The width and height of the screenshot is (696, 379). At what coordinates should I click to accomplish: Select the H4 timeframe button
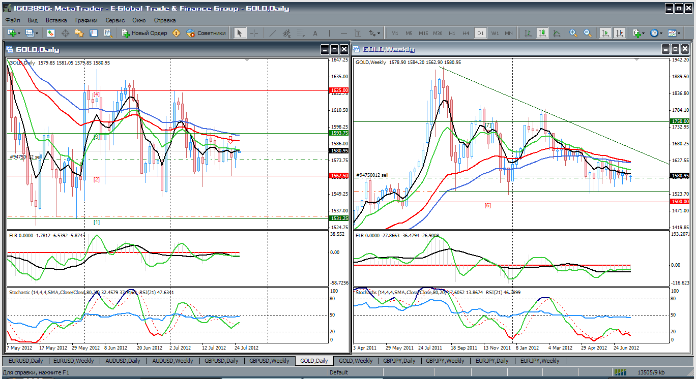466,33
